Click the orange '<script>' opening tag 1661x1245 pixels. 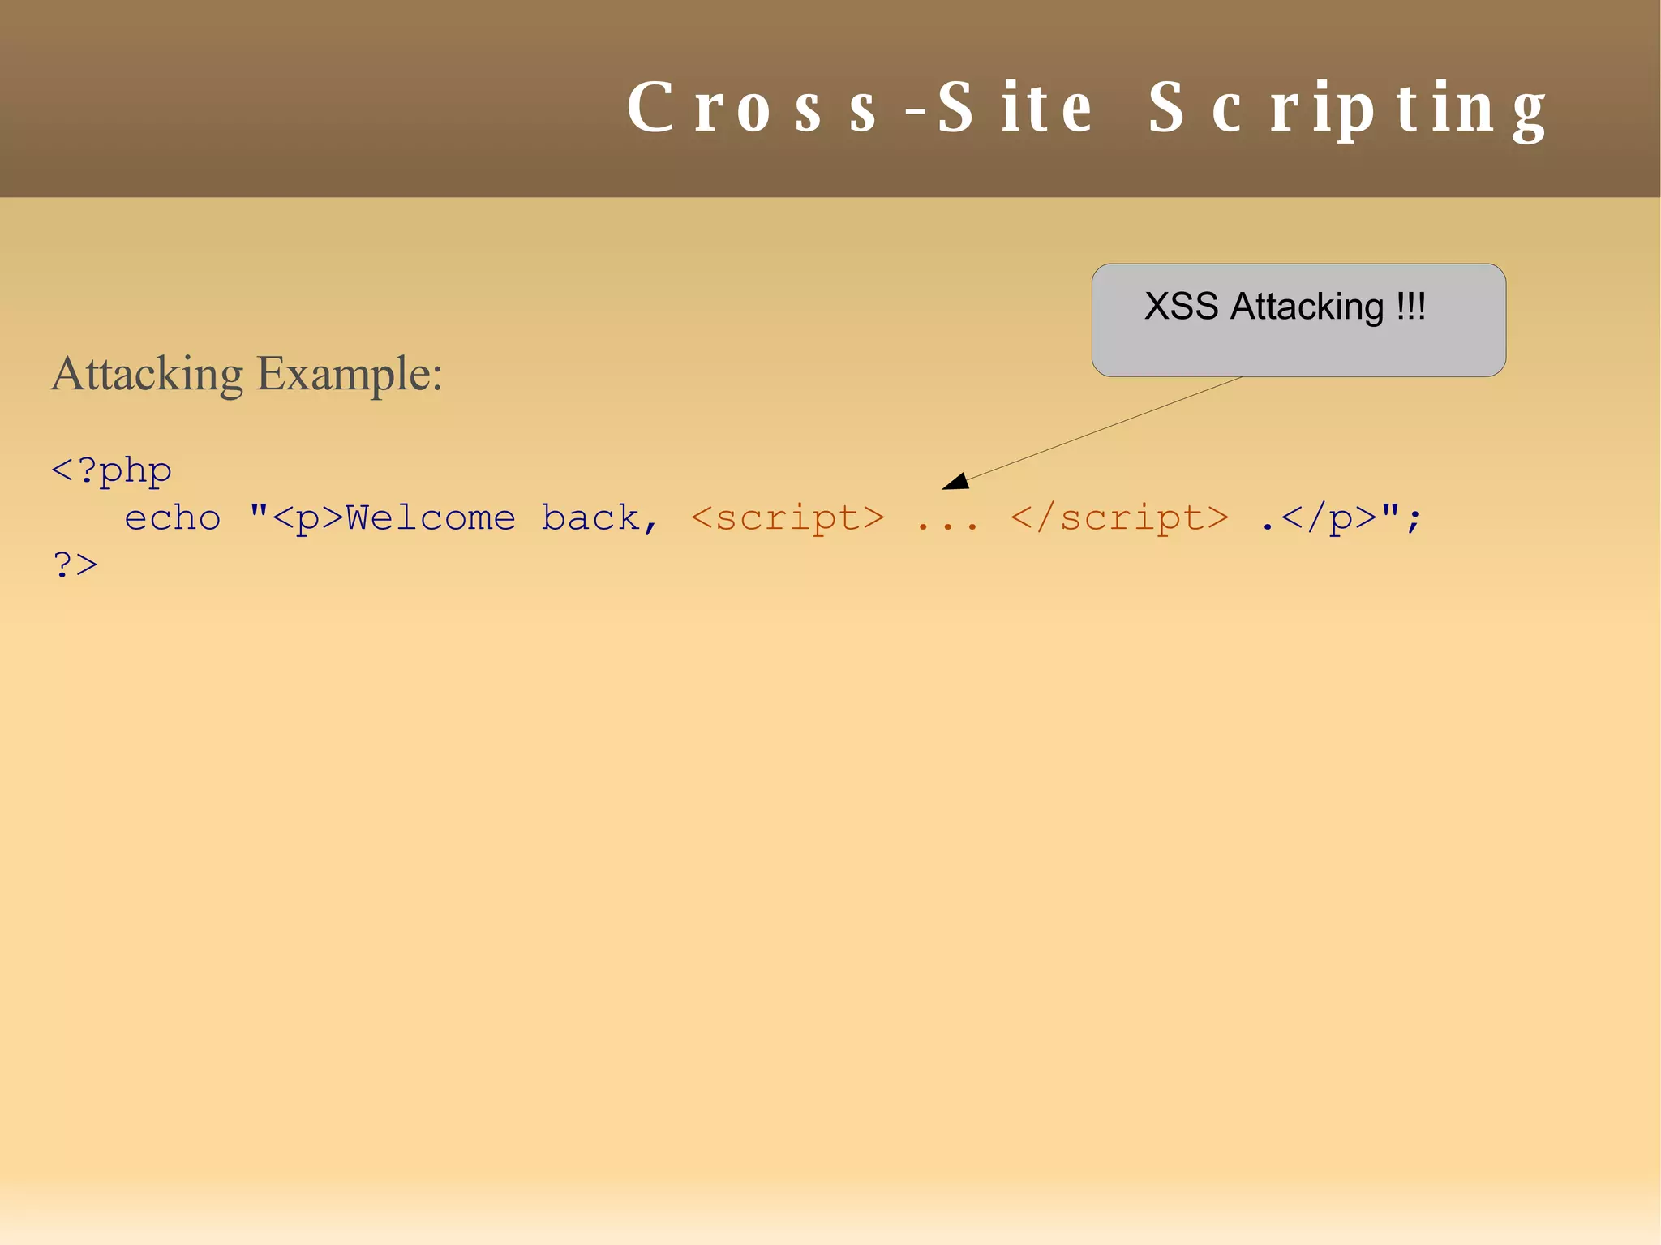click(787, 518)
